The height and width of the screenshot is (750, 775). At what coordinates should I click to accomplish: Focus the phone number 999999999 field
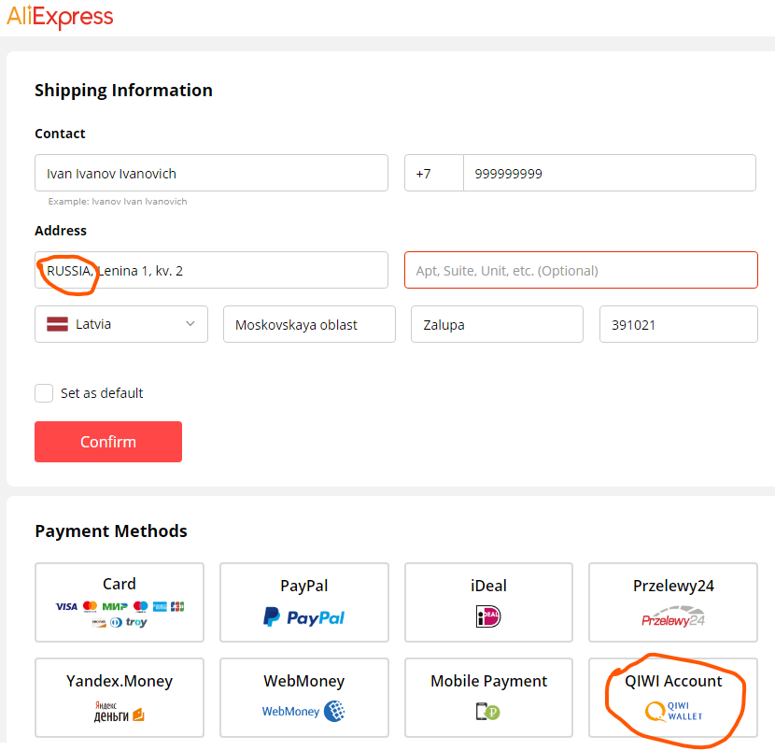tap(610, 173)
